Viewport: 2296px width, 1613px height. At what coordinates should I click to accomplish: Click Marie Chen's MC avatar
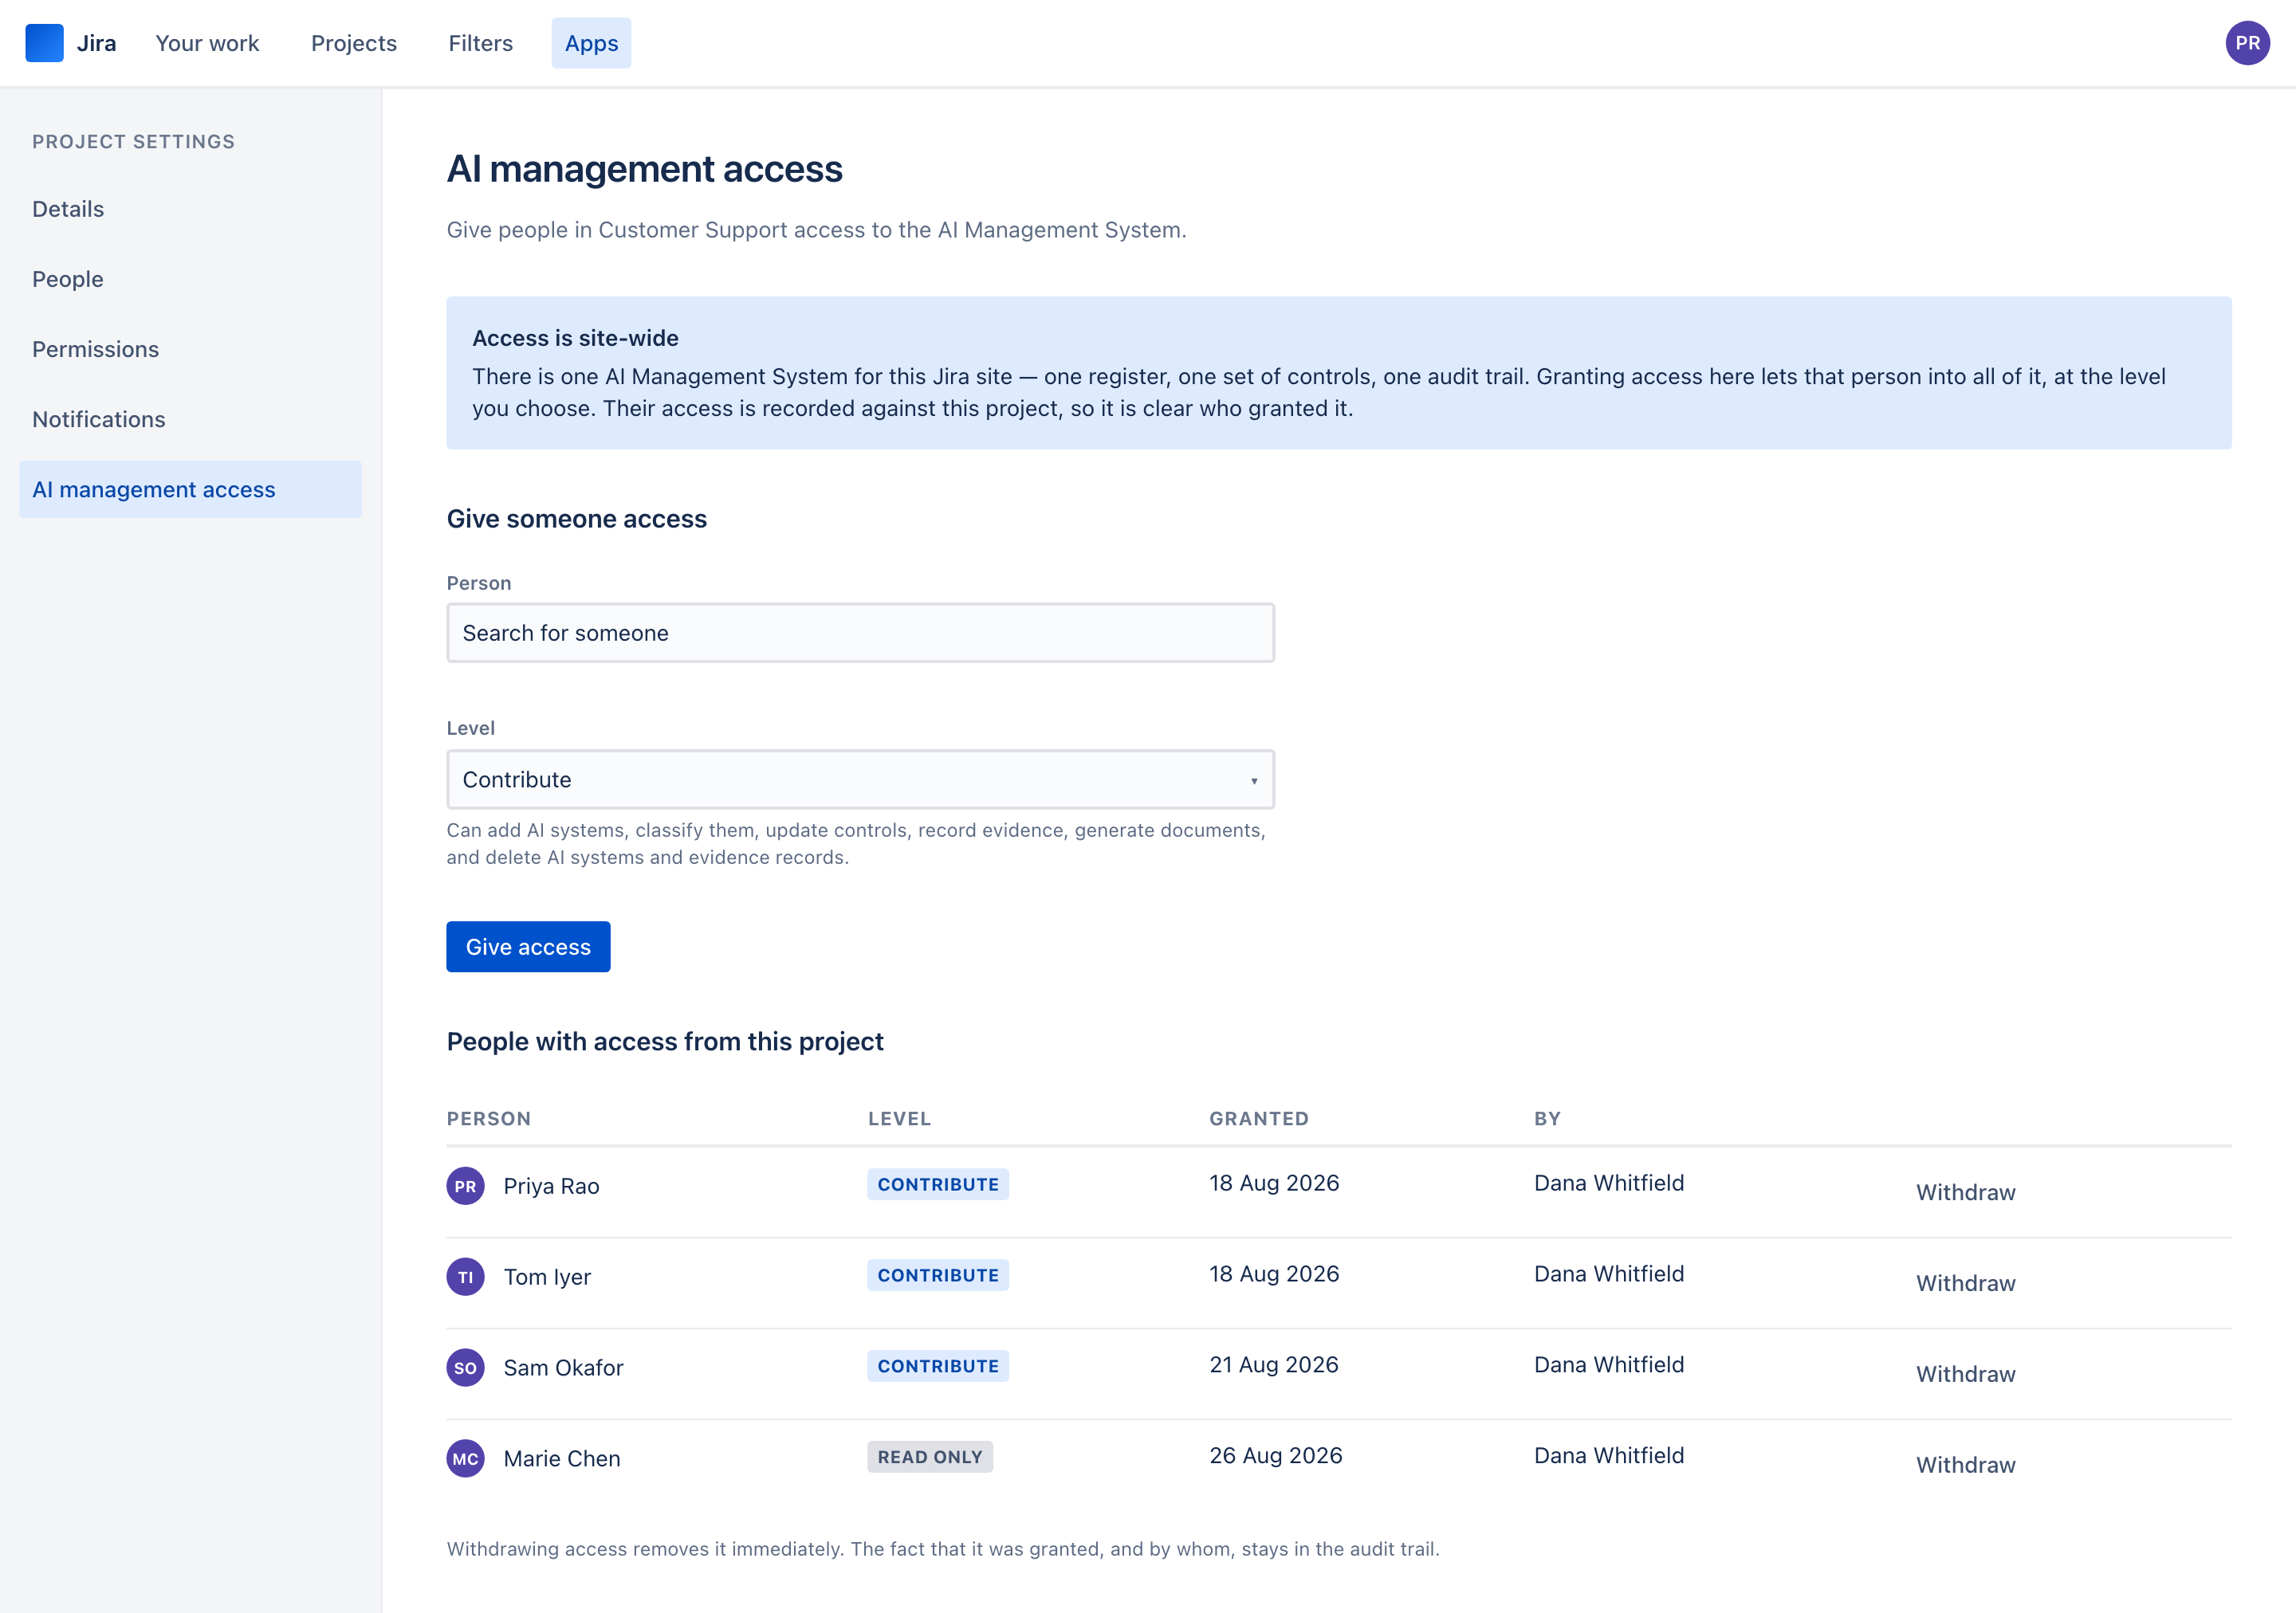point(465,1459)
